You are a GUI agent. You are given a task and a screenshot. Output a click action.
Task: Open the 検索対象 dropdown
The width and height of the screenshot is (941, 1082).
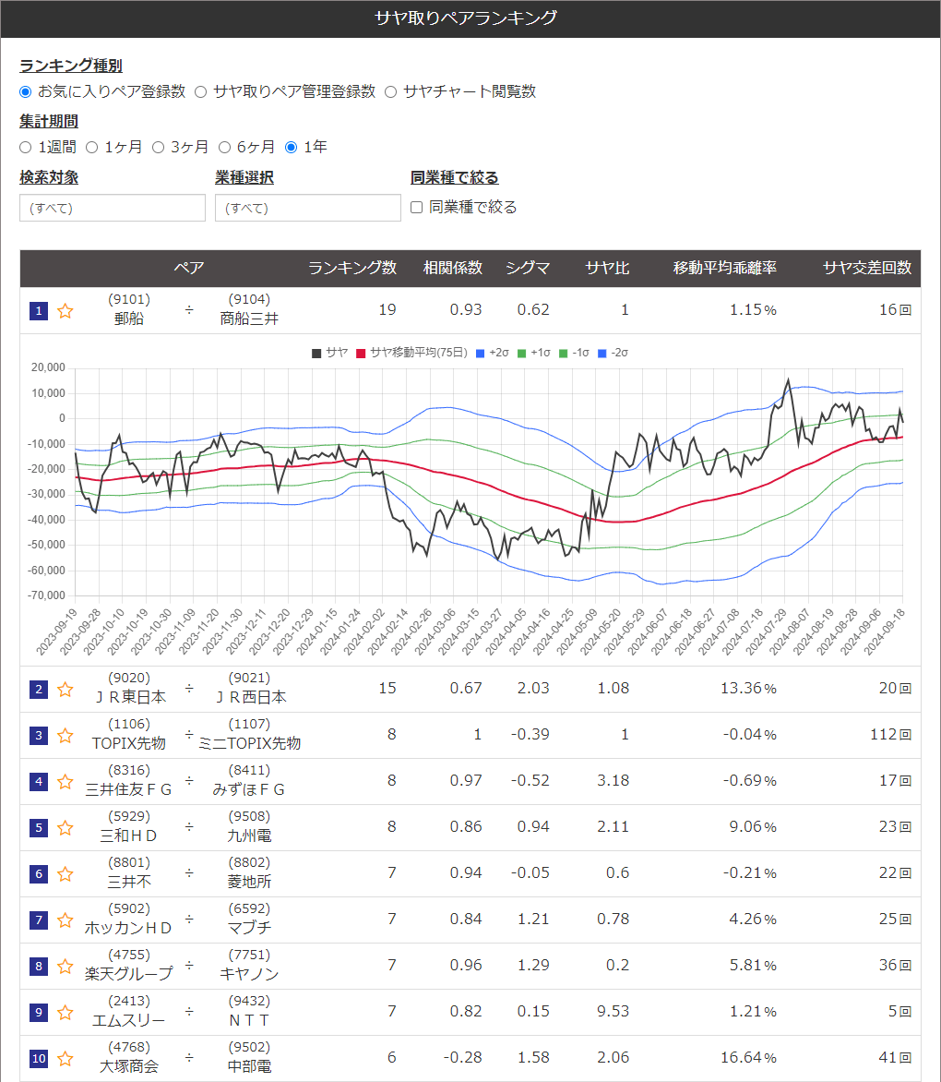[112, 208]
